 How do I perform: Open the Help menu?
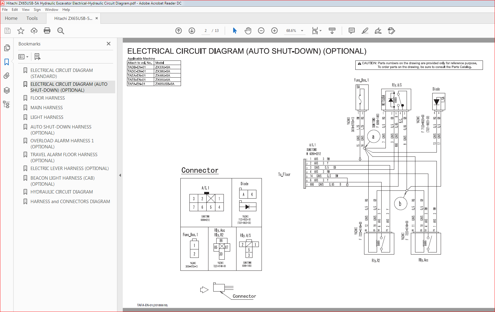click(66, 10)
